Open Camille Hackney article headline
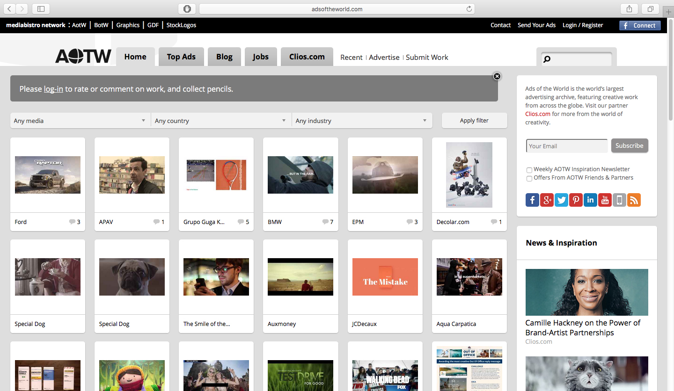Screen dimensions: 674x391 [x=583, y=328]
